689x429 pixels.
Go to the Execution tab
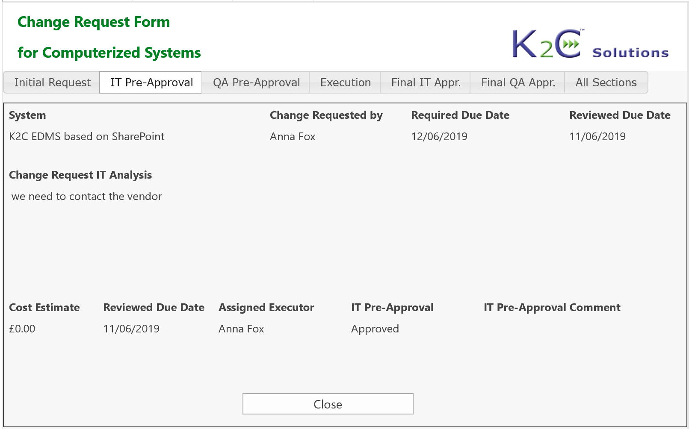click(345, 82)
